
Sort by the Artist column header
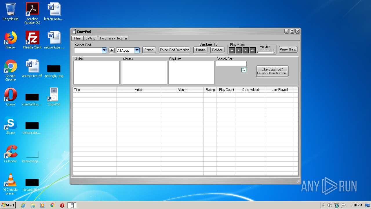pos(138,90)
